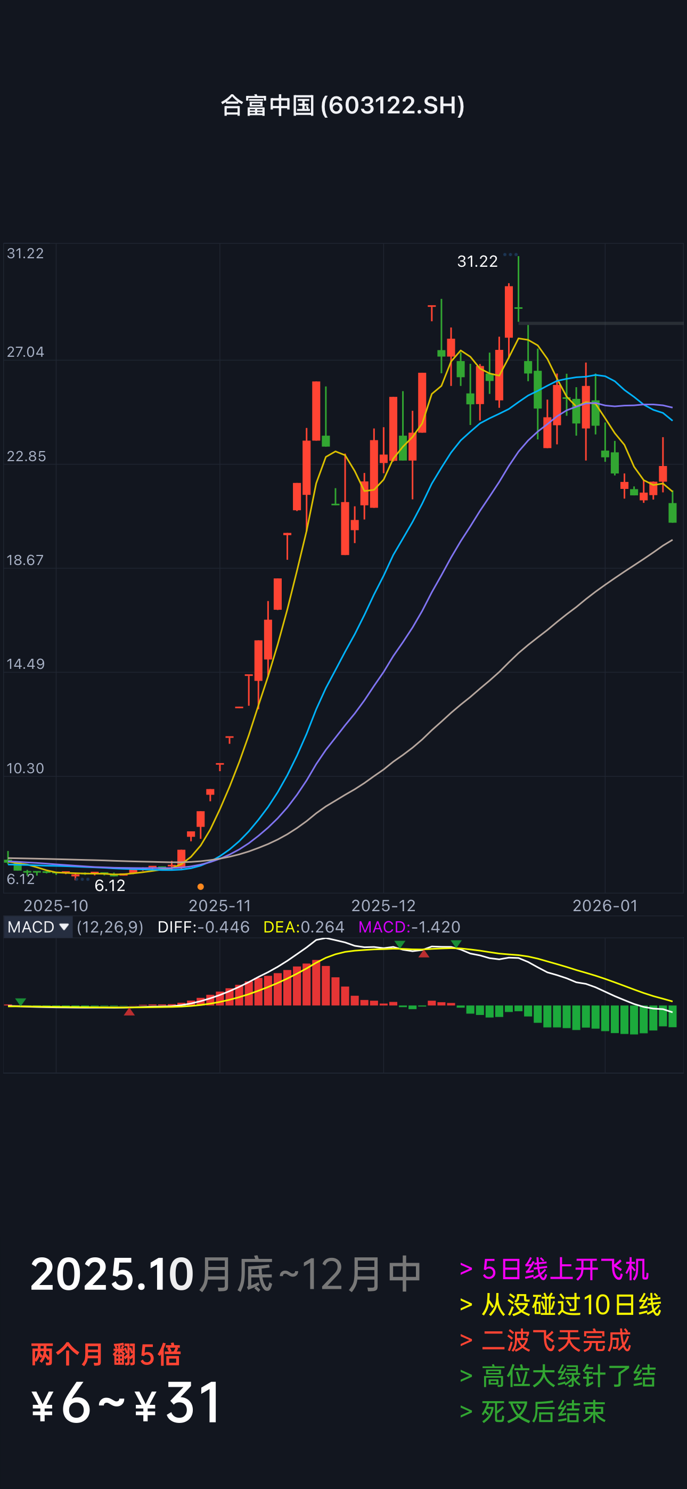687x1489 pixels.
Task: Click the magenta MACD:-1.420 value label
Action: coord(409,927)
